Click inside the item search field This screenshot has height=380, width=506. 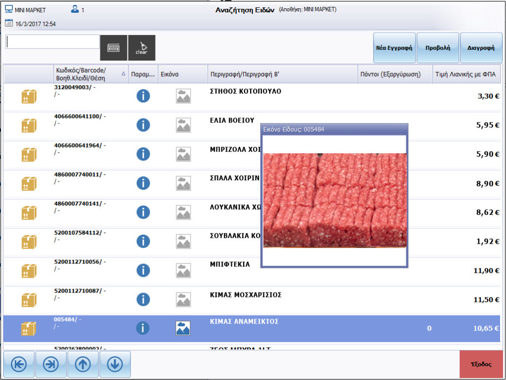(52, 42)
